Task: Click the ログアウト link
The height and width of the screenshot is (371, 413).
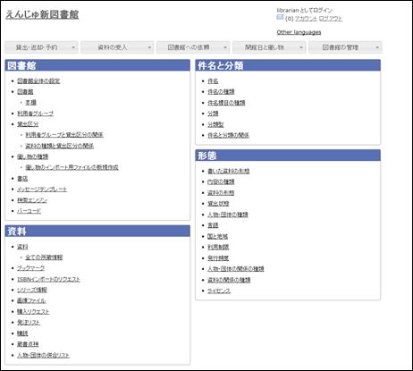Action: [331, 19]
